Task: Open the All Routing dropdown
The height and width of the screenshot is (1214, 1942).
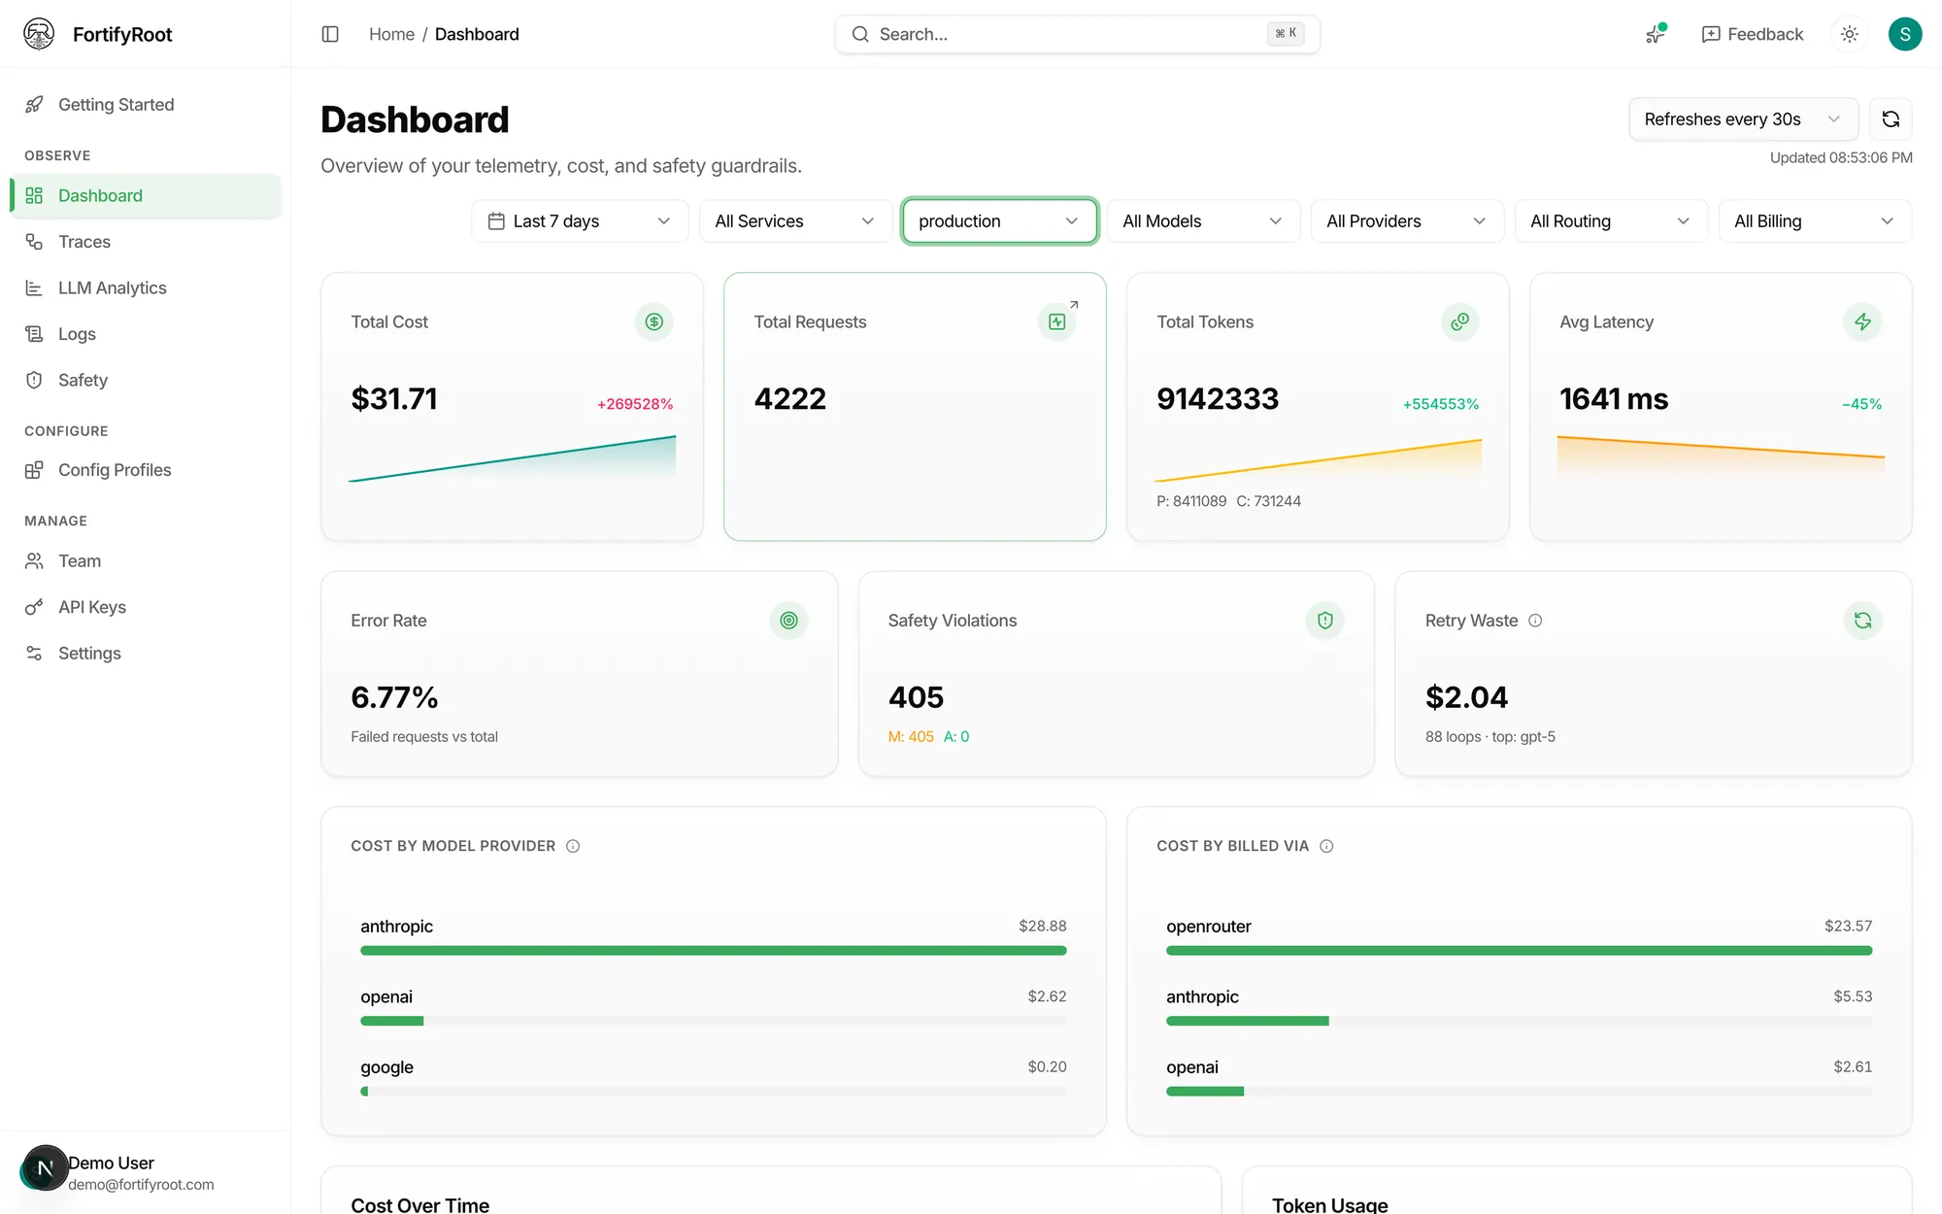Action: click(x=1611, y=221)
